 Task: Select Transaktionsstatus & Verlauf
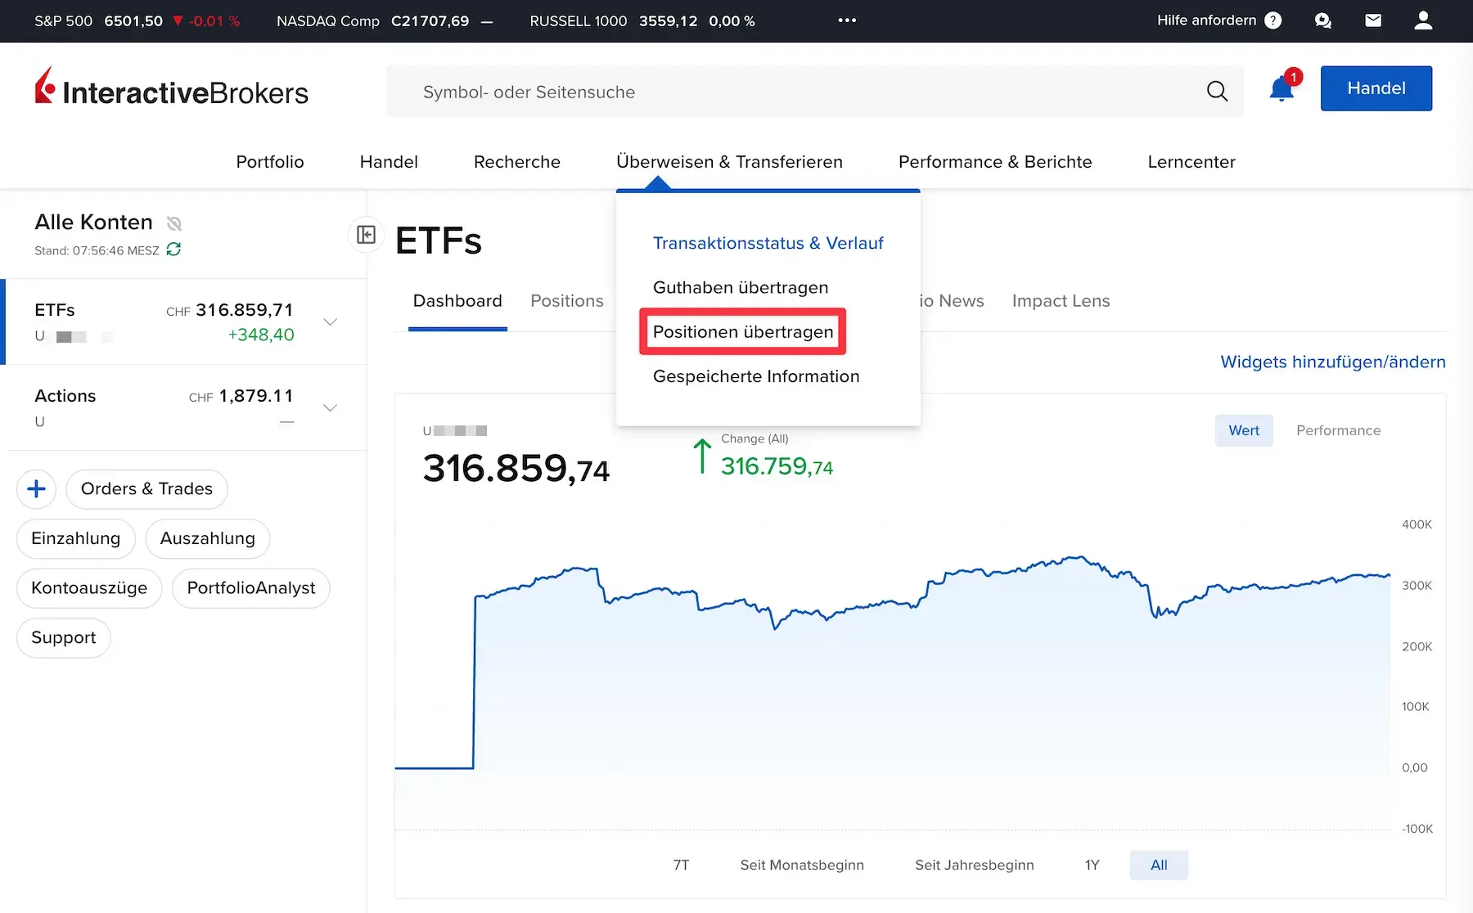click(768, 243)
